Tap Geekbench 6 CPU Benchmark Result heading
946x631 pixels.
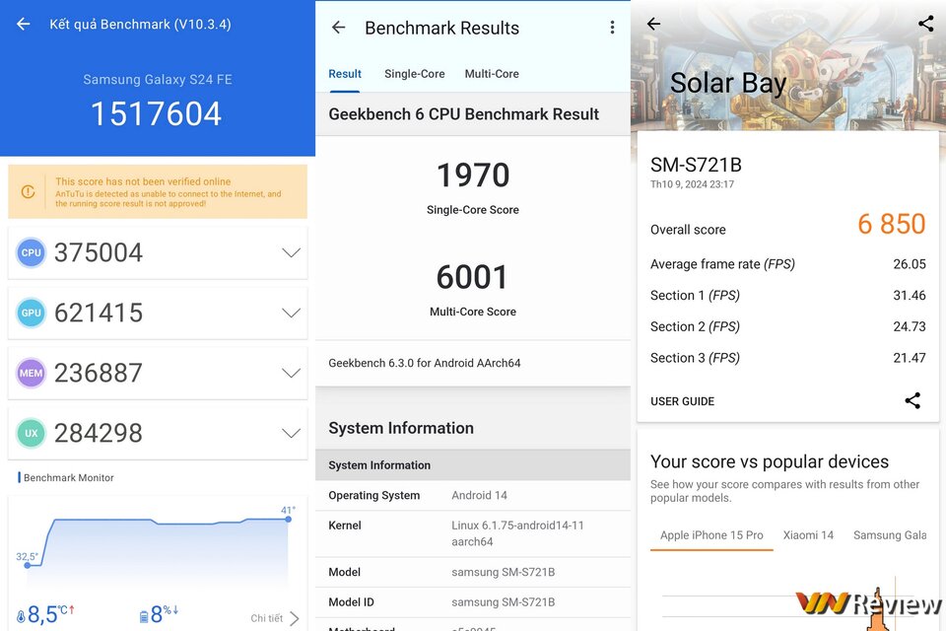pos(463,114)
